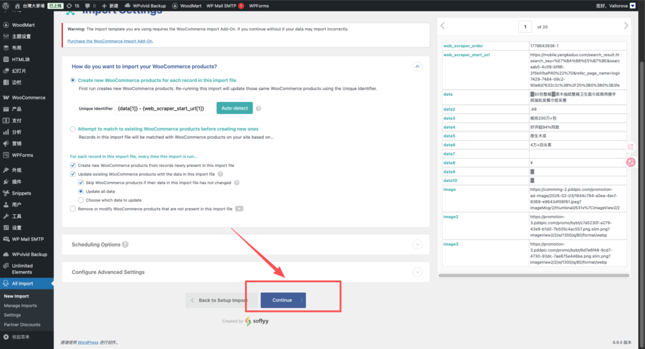This screenshot has height=349, width=645.
Task: Select Choose which data to update
Action: pyautogui.click(x=81, y=200)
